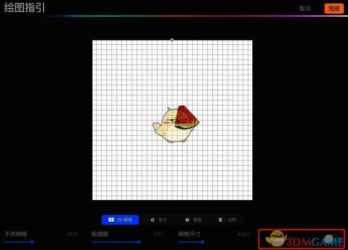Click the 粗细度 thickness slider handle
The width and height of the screenshot is (348, 250).
139,242
